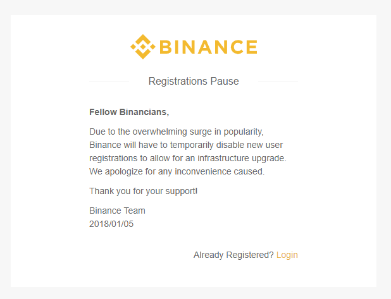Click the Binance diamond logo icon
This screenshot has height=299, width=391.
tap(143, 47)
